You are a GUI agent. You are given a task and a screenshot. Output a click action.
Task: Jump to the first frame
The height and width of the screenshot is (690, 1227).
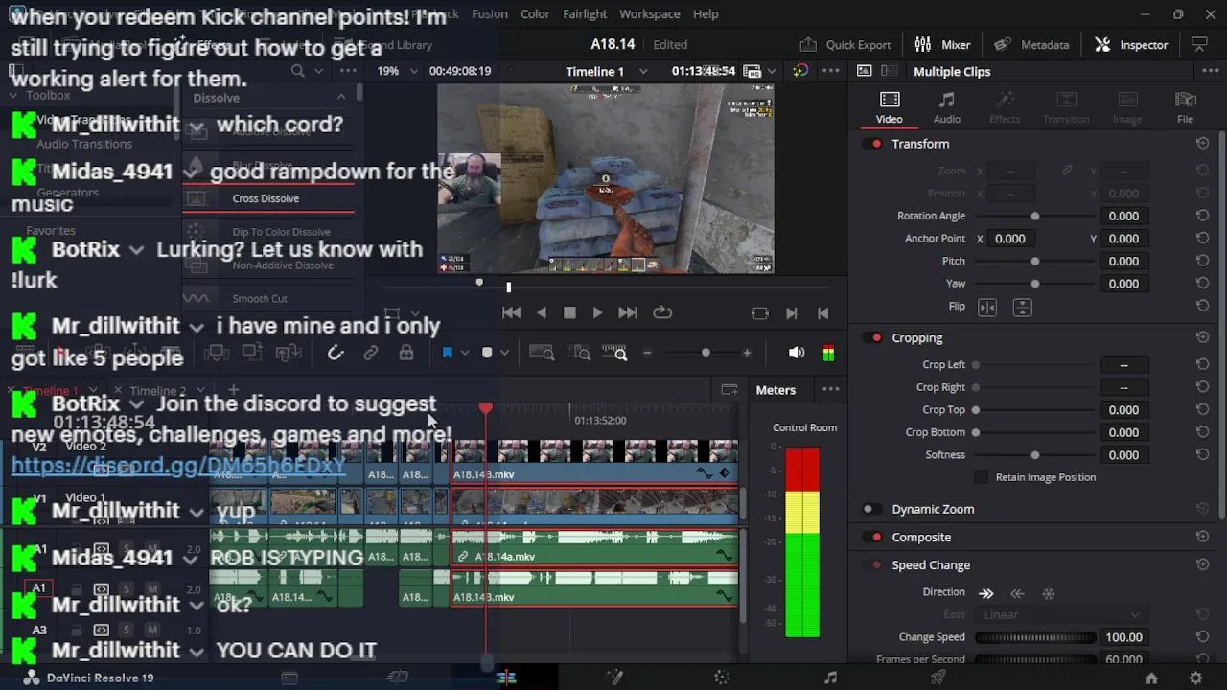pos(511,313)
